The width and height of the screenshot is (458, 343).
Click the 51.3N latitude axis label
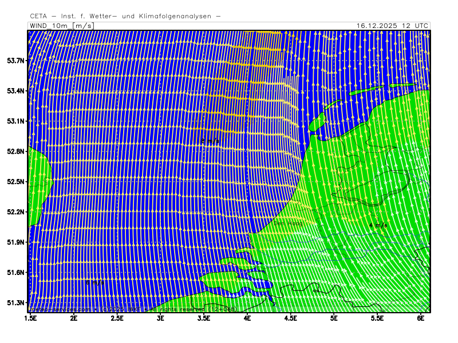click(15, 303)
